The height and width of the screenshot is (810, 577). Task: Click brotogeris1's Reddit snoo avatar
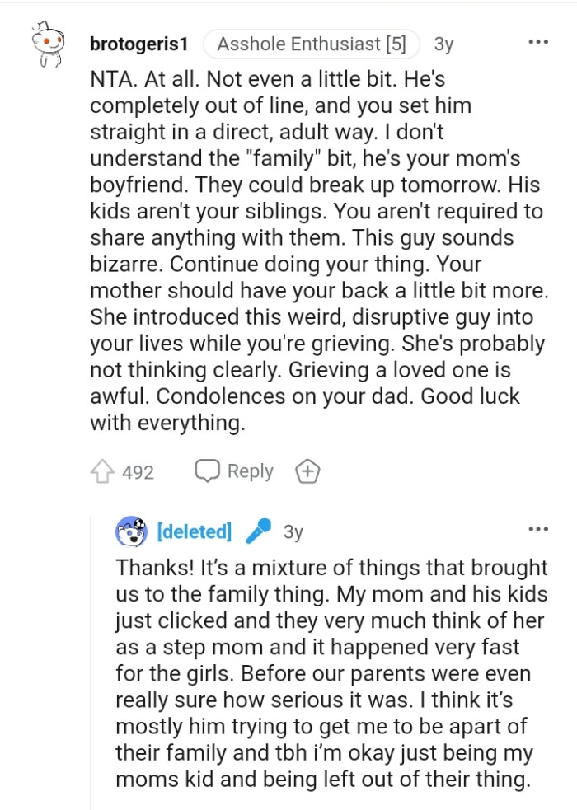(49, 43)
